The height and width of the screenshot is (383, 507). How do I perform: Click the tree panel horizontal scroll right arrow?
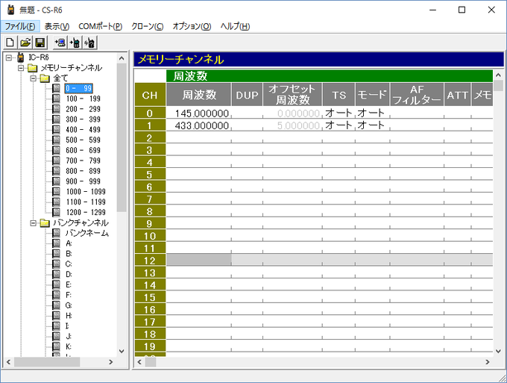pos(111,362)
